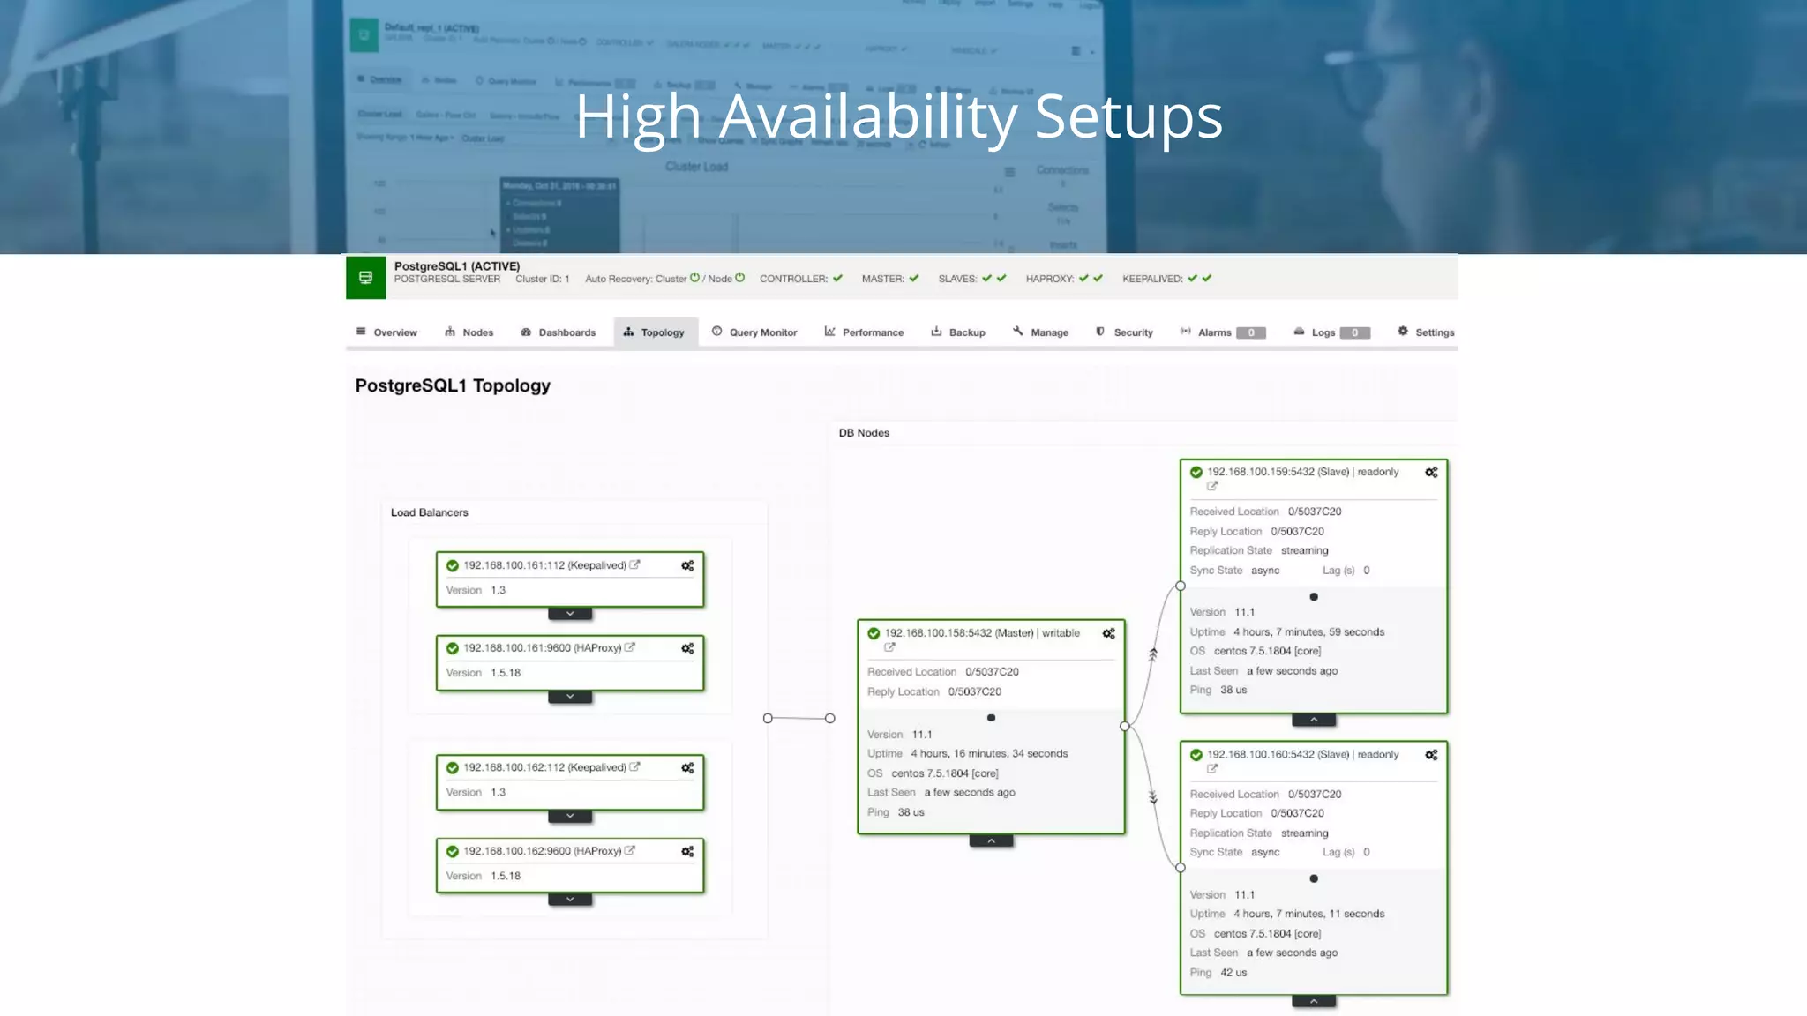Open gear menu for Master node 192.168.100.158
Image resolution: width=1807 pixels, height=1016 pixels.
pos(1109,633)
